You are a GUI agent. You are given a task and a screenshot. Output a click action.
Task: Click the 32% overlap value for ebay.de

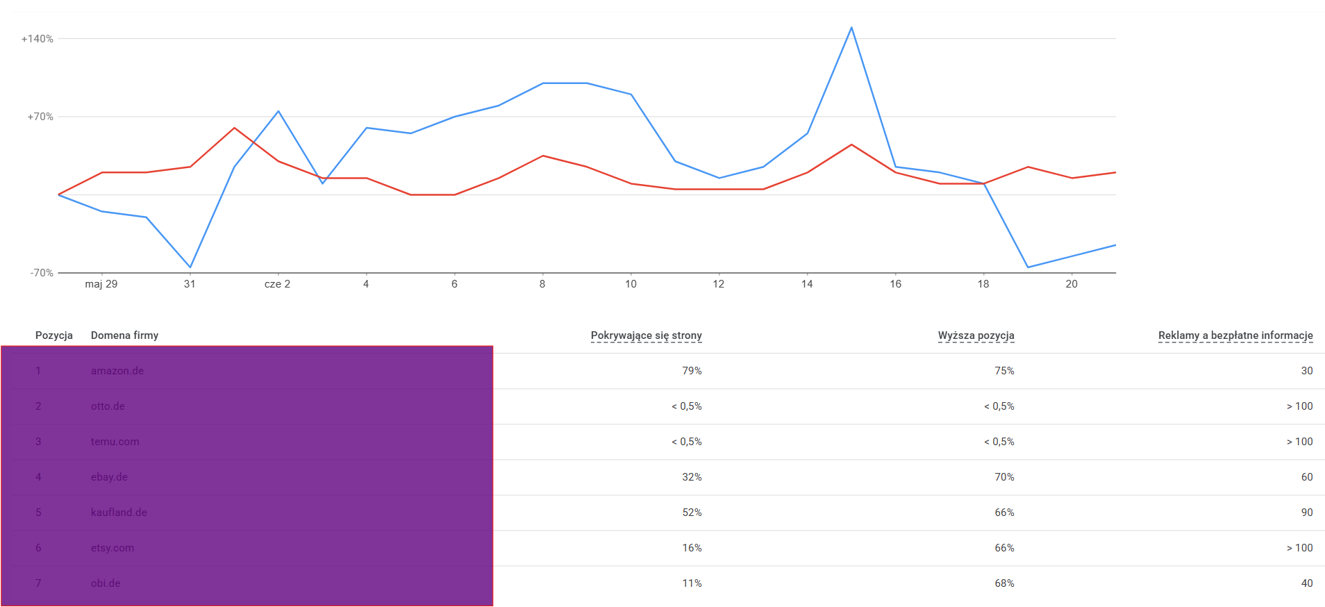coord(692,477)
